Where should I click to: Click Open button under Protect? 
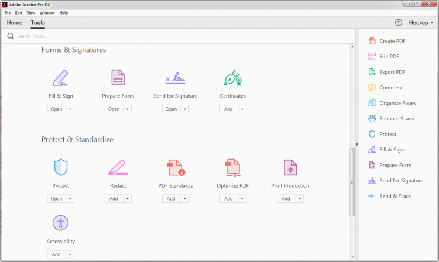(x=57, y=199)
